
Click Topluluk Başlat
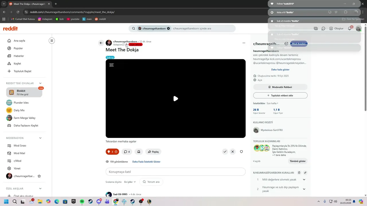23,71
